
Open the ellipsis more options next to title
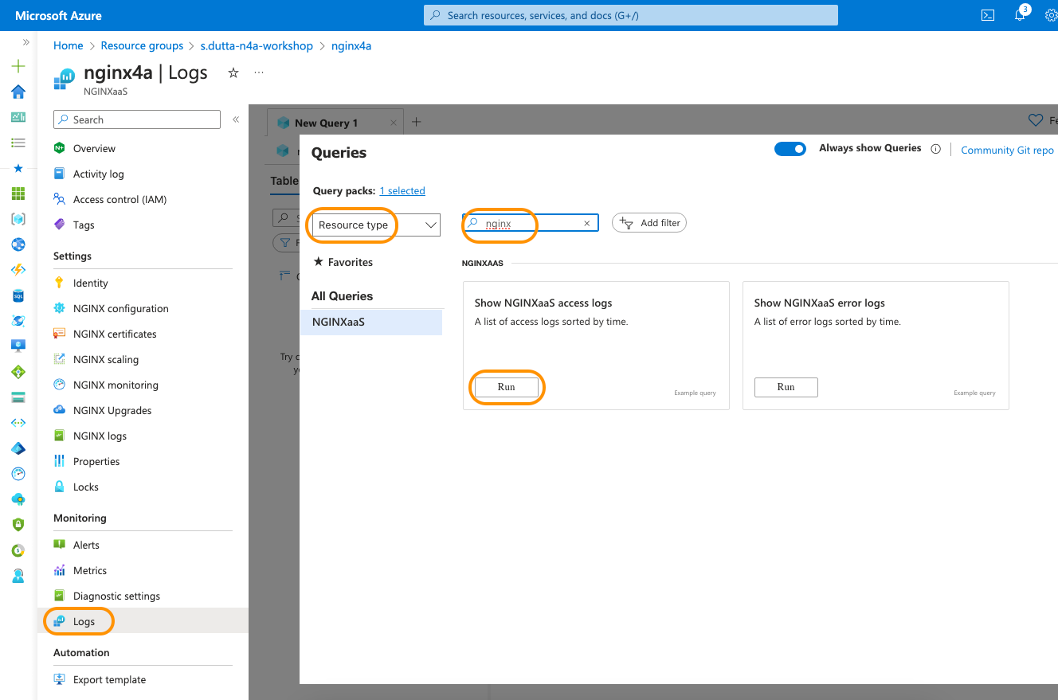click(x=259, y=72)
